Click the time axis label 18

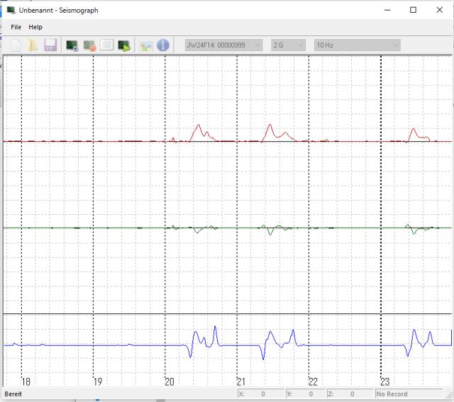[x=26, y=381]
